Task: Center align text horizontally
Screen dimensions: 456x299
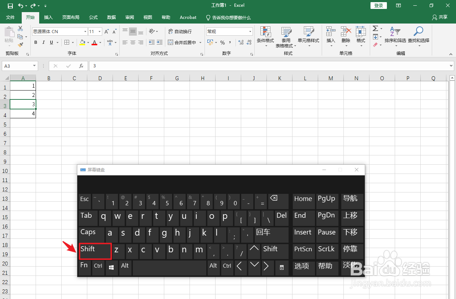Action: click(x=133, y=42)
